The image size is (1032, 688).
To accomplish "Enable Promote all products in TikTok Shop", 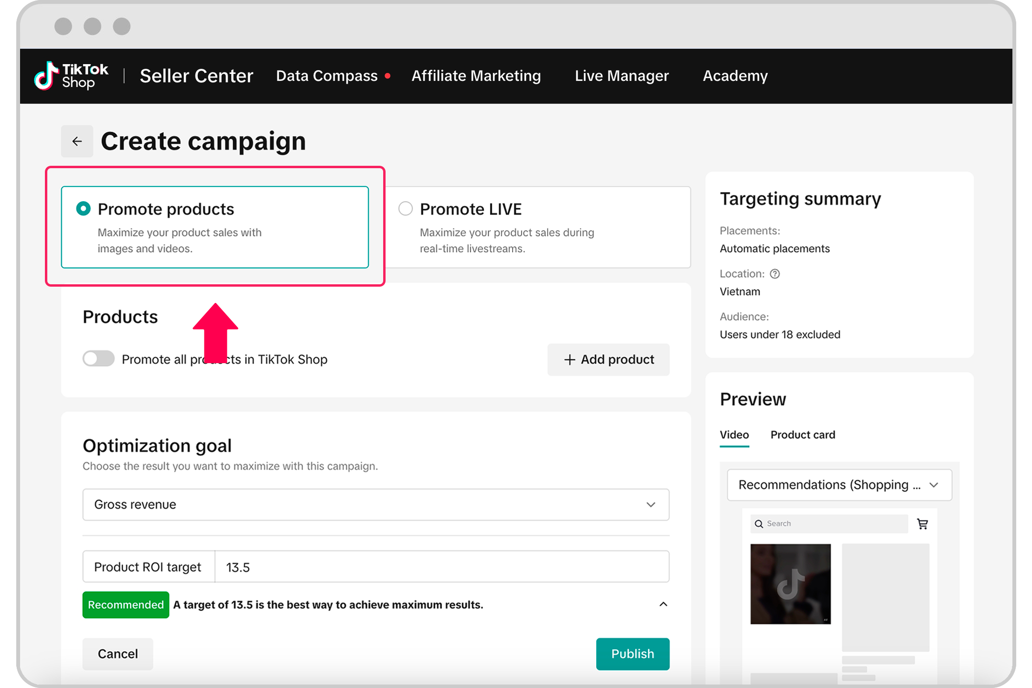I will click(x=98, y=359).
